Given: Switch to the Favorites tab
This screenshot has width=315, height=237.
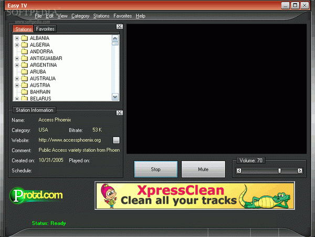Looking at the screenshot, I should tap(45, 29).
